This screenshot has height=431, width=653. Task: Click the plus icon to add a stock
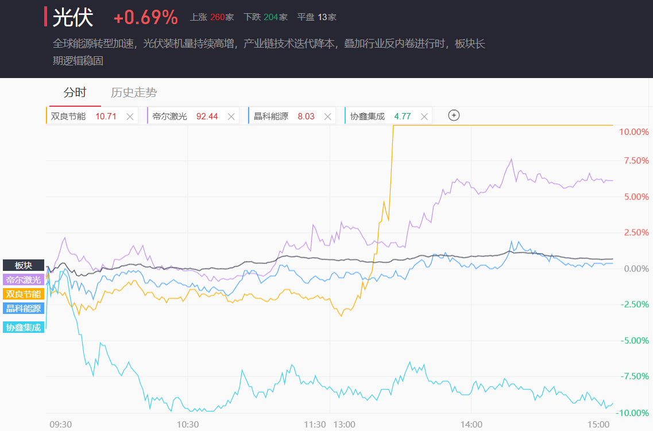click(454, 115)
